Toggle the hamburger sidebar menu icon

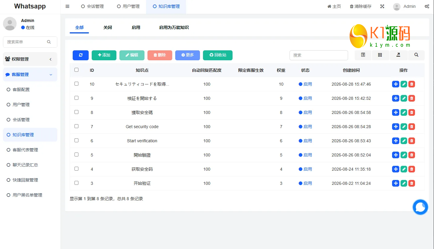pos(67,6)
